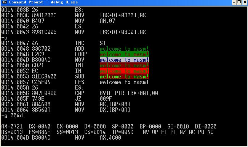Click the 'CMP' mnemonic
Viewport: 248px width, 147px height.
pyautogui.click(x=80, y=93)
